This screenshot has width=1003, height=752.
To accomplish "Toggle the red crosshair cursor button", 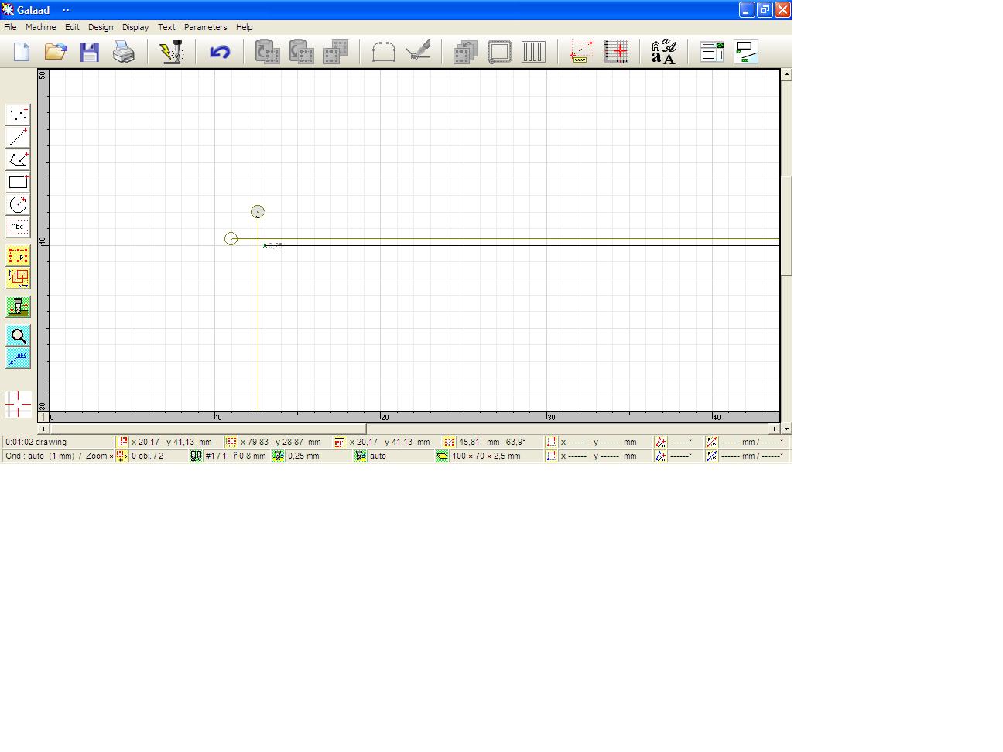I will 18,404.
